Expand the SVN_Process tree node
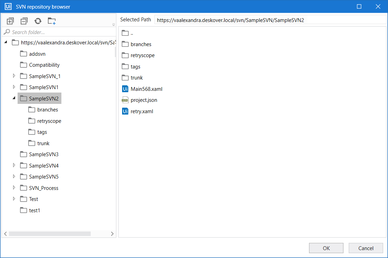Viewport: 388px width, 258px height. click(14, 188)
